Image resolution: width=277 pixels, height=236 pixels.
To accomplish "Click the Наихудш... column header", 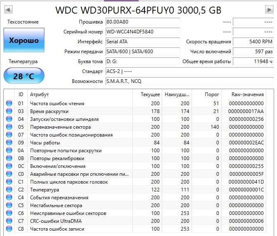I will pyautogui.click(x=177, y=94).
